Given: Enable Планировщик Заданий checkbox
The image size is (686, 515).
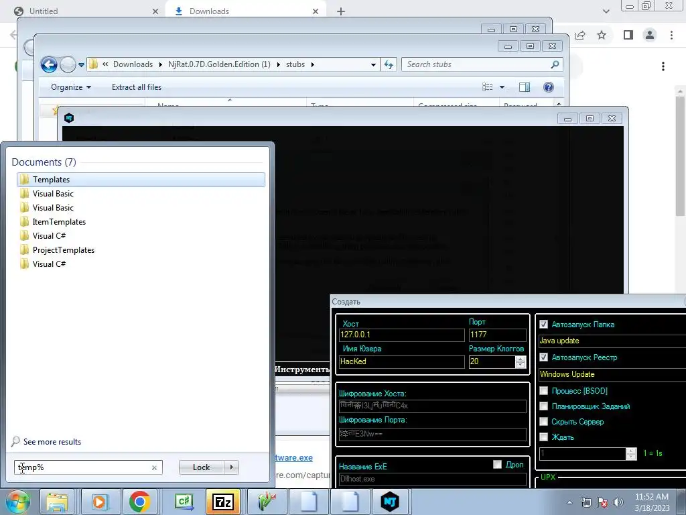Looking at the screenshot, I should (543, 406).
